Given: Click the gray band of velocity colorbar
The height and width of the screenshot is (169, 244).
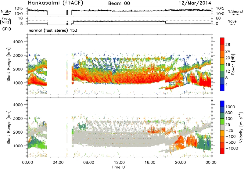Looking at the screenshot, I should [x=222, y=128].
